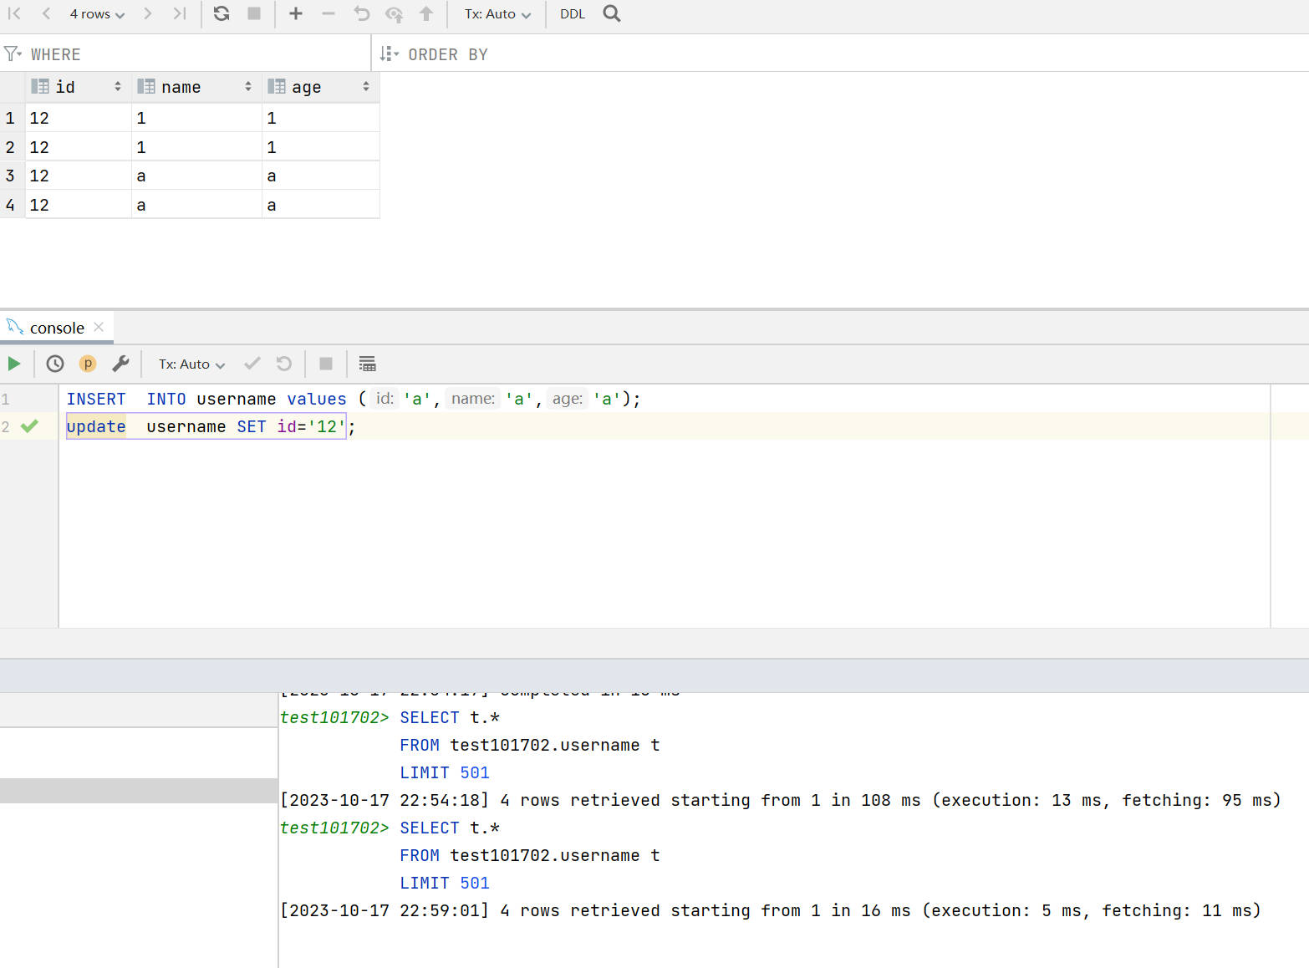The width and height of the screenshot is (1309, 968).
Task: Click first LIMIT 501 in output log
Action: (445, 772)
